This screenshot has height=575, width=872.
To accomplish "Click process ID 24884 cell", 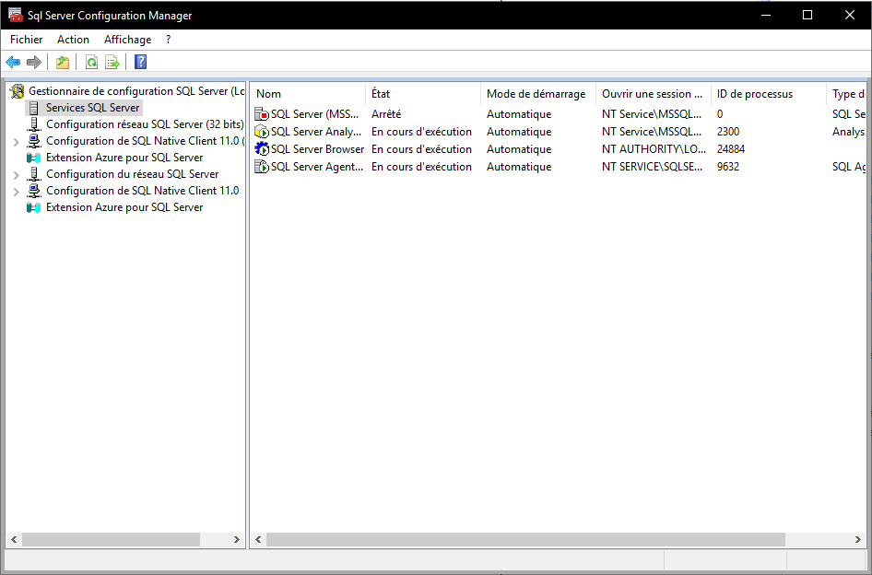I will [731, 149].
